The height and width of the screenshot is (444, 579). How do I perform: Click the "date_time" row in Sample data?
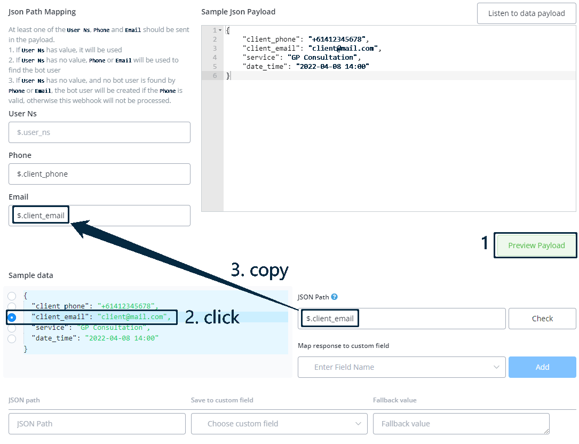(95, 338)
